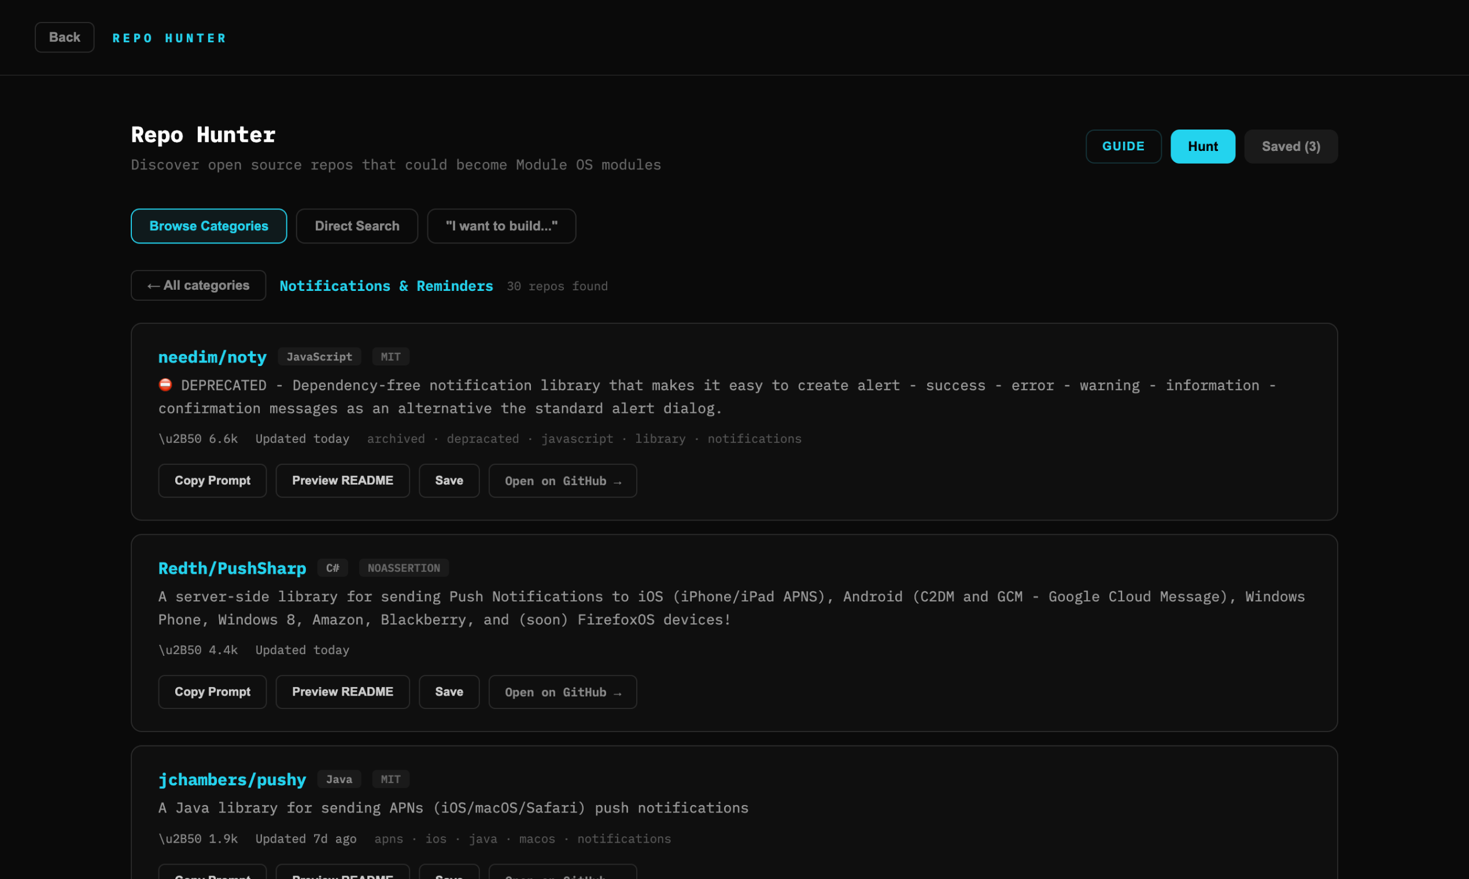
Task: Click the Notifications & Reminders category heading
Action: click(386, 286)
